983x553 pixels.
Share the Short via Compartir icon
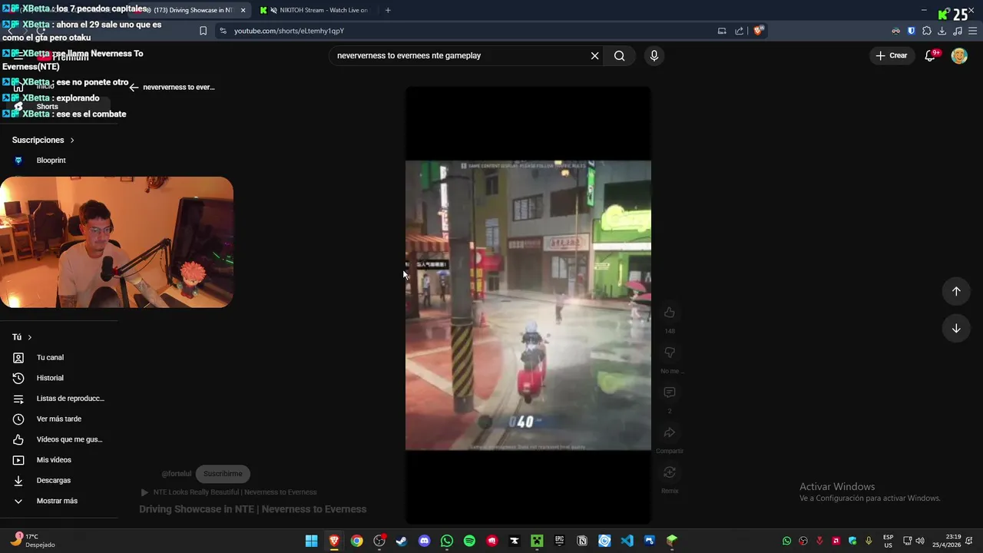click(x=670, y=432)
